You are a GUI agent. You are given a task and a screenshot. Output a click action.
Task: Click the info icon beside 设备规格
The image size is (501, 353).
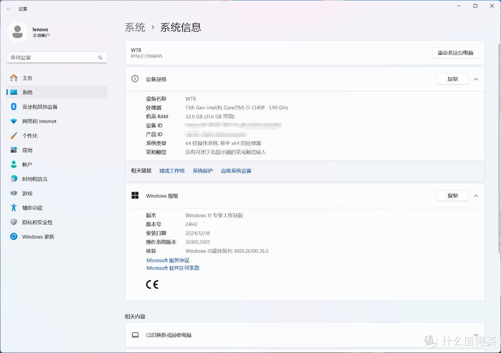135,79
